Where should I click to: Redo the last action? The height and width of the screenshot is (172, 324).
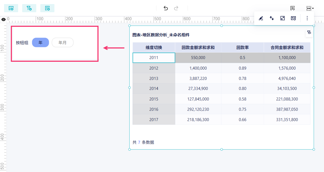tap(176, 8)
